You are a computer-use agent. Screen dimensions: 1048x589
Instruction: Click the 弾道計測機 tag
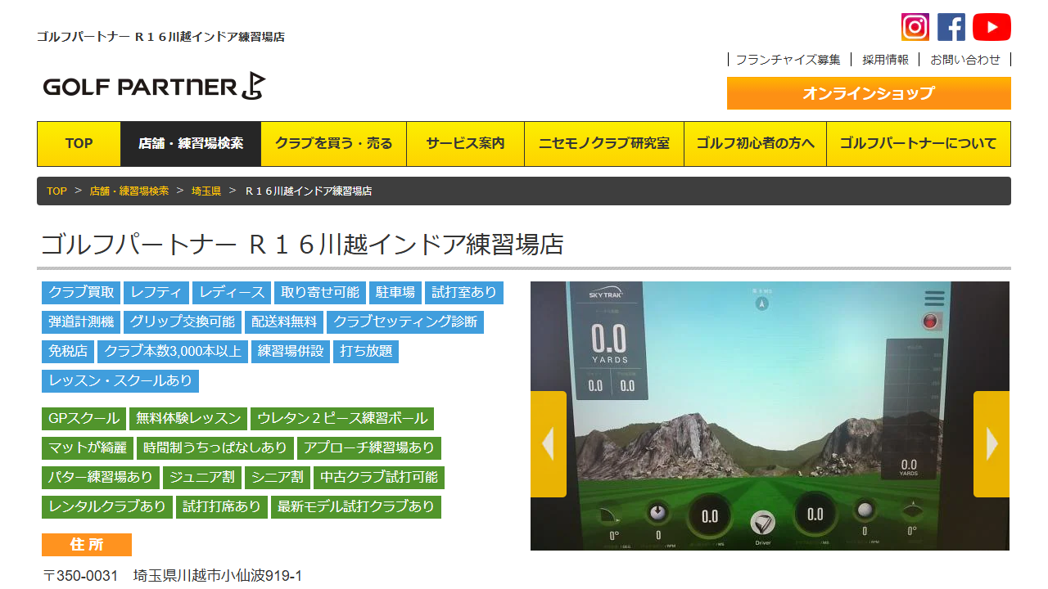coord(81,322)
